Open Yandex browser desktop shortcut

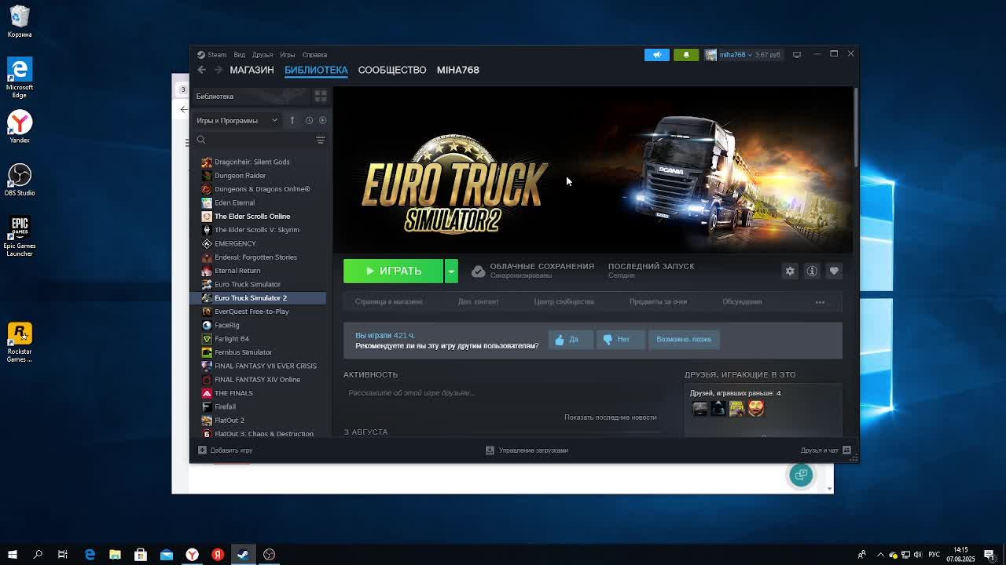20,127
